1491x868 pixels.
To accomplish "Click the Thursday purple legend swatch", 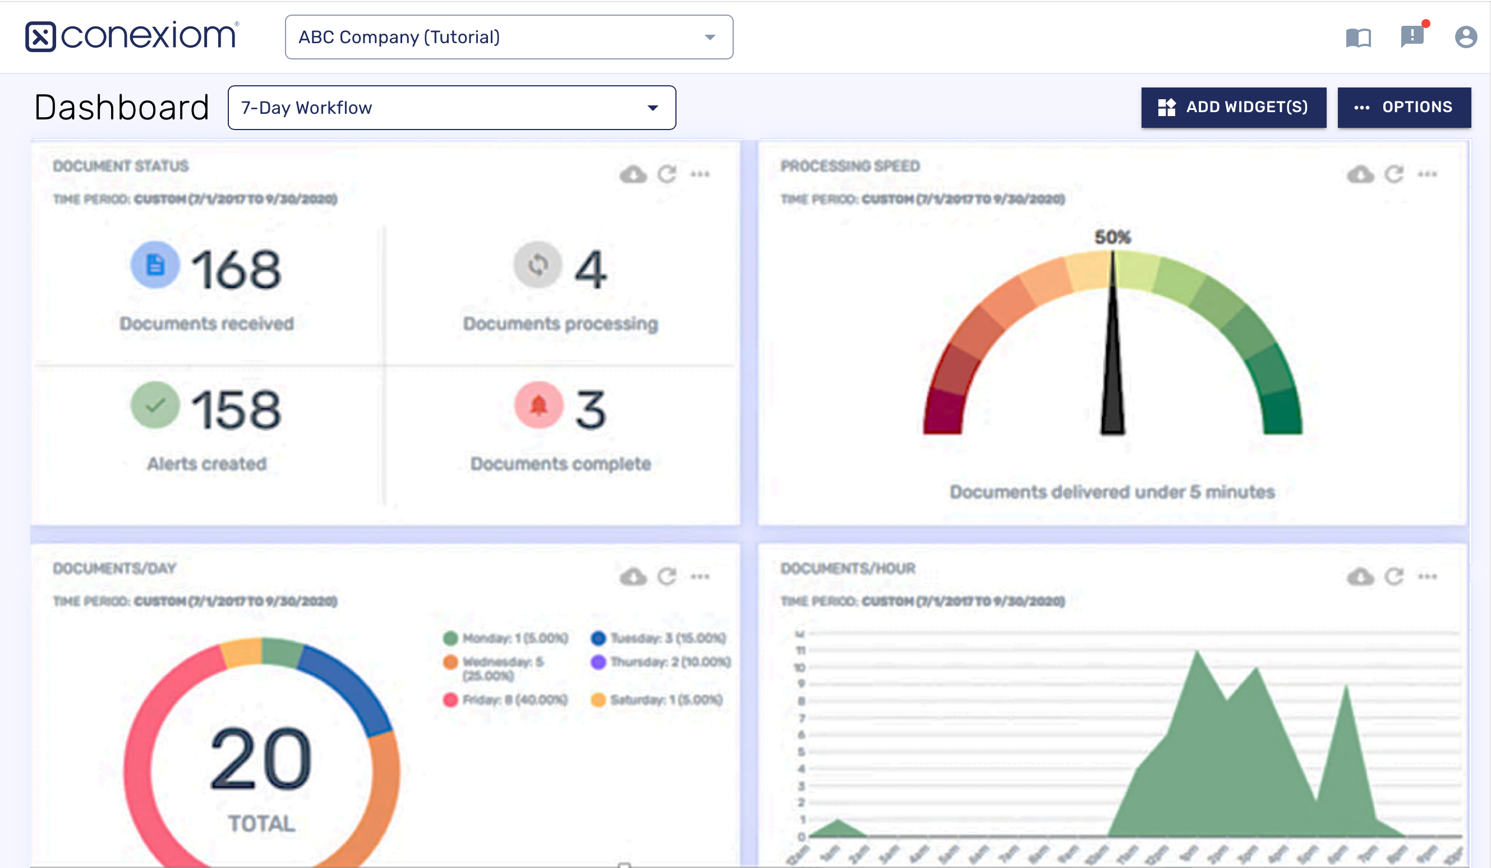I will [598, 662].
